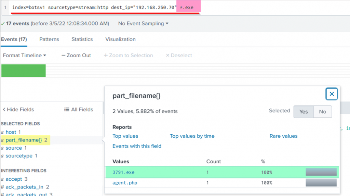Close the part_filename{} field popup

tap(332, 94)
